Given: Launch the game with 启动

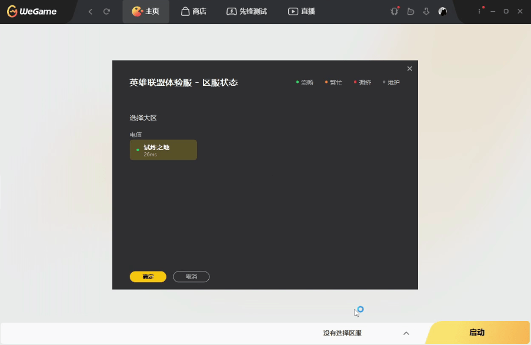Looking at the screenshot, I should point(477,333).
